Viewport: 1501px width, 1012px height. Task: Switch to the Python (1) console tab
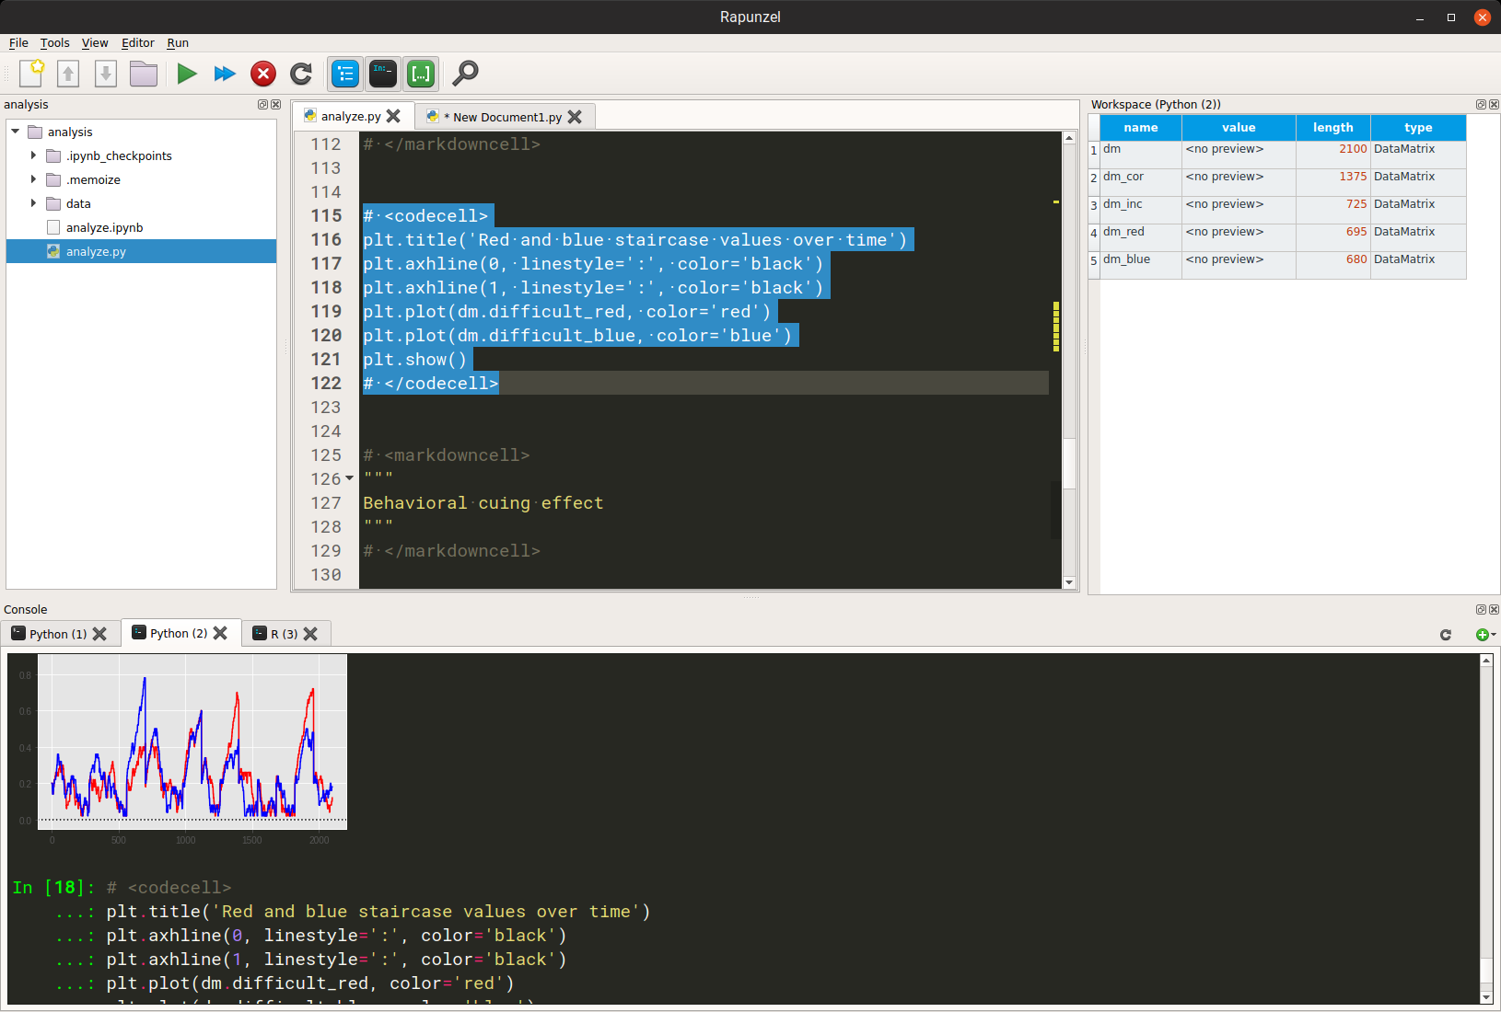click(x=58, y=634)
